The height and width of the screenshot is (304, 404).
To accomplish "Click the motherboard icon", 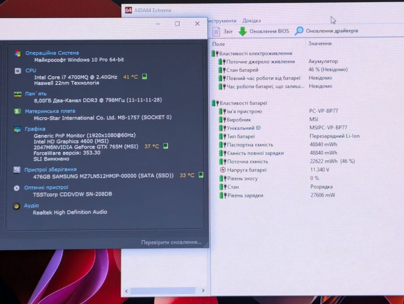I will coord(17,111).
